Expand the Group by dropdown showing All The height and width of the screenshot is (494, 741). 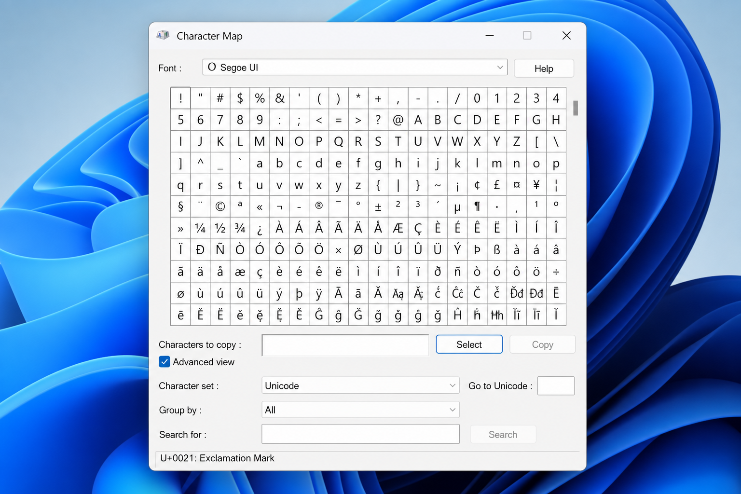(x=360, y=410)
